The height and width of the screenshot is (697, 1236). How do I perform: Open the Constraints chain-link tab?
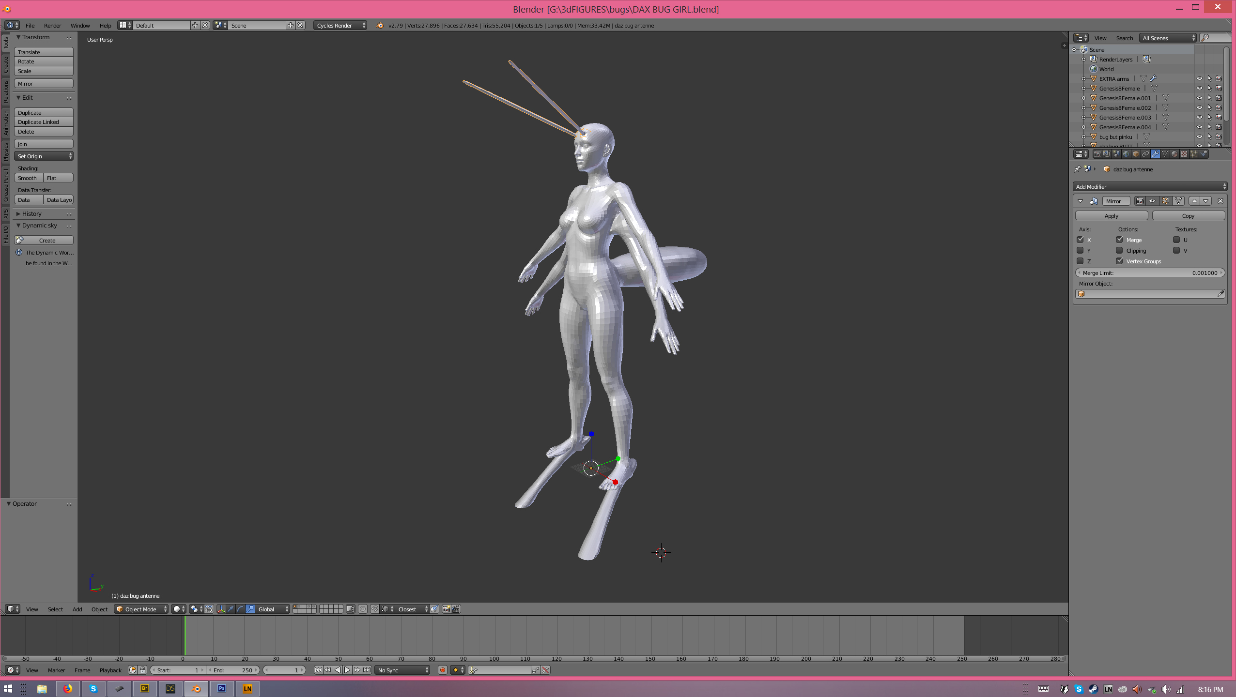point(1145,154)
